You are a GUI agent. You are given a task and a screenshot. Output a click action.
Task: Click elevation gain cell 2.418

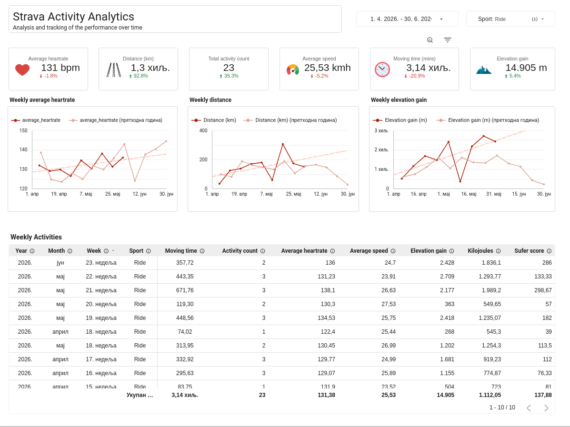(x=447, y=318)
